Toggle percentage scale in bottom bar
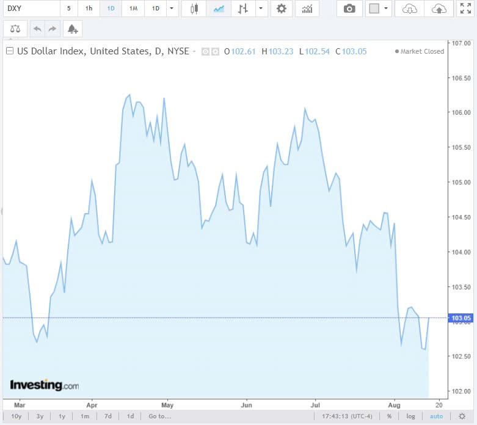Screen dimensions: 477x425 (x=389, y=416)
